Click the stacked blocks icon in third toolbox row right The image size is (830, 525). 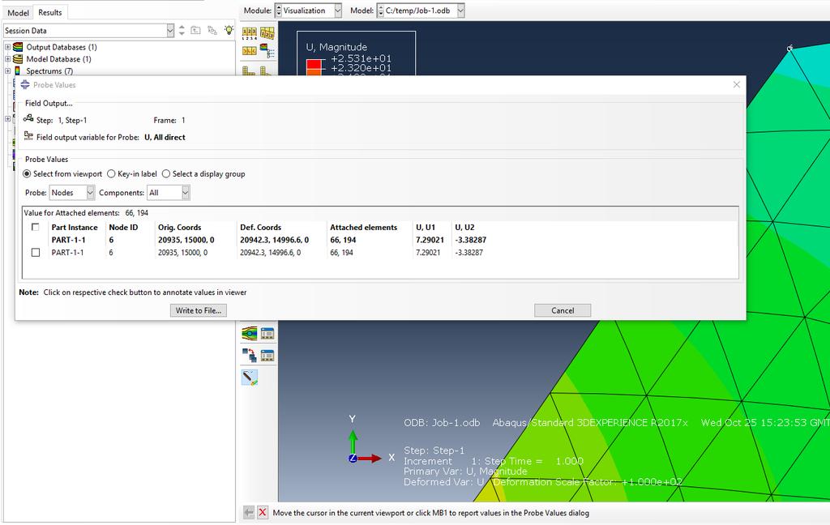coord(266,70)
